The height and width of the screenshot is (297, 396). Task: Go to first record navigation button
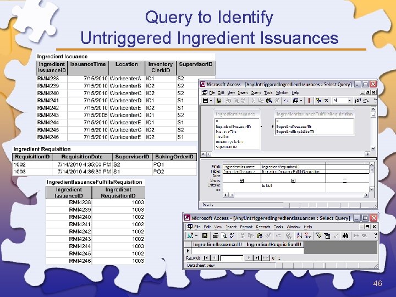[206, 257]
